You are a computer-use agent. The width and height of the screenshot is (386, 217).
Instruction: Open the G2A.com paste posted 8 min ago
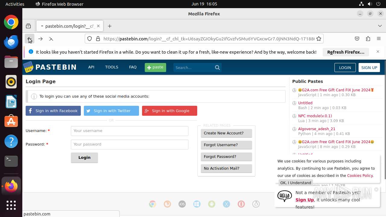[336, 142]
